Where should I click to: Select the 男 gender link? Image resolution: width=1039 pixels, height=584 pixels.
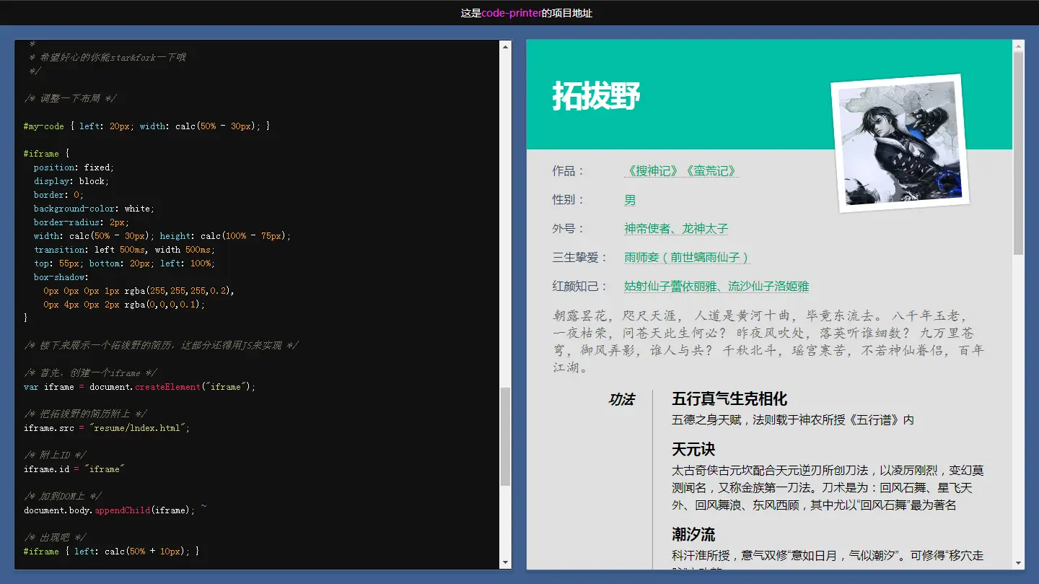[x=629, y=200]
